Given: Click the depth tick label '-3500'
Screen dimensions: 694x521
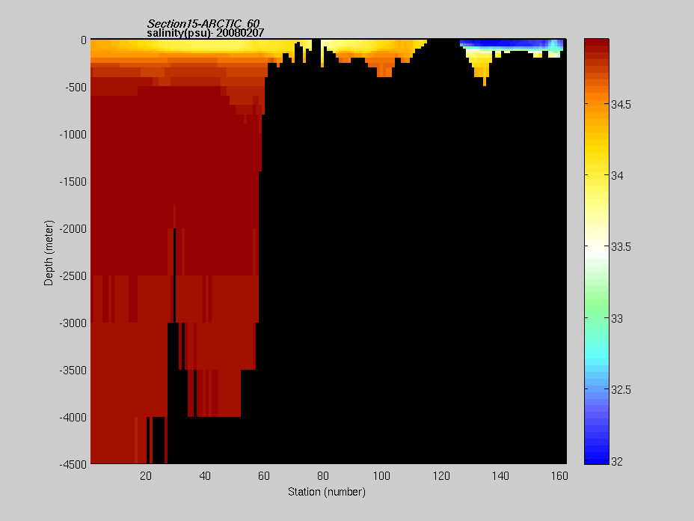Looking at the screenshot, I should pyautogui.click(x=73, y=371).
